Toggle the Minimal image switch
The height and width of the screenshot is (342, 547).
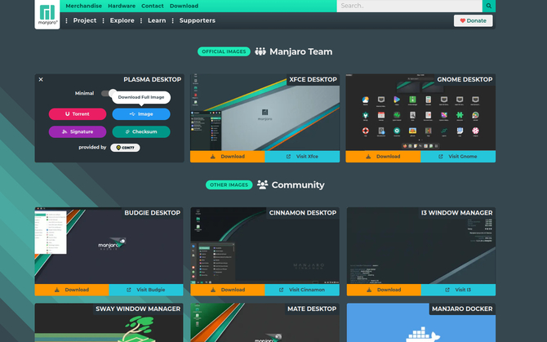tap(109, 93)
